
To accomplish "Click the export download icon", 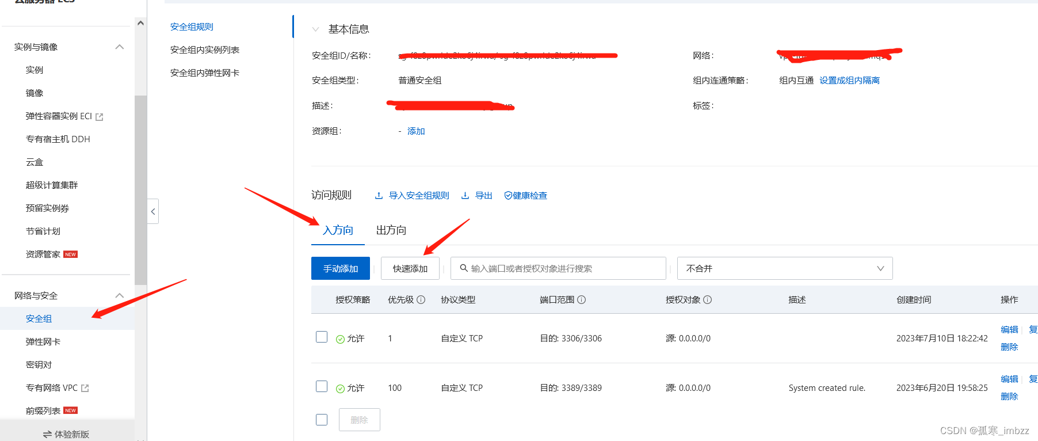I will [465, 196].
